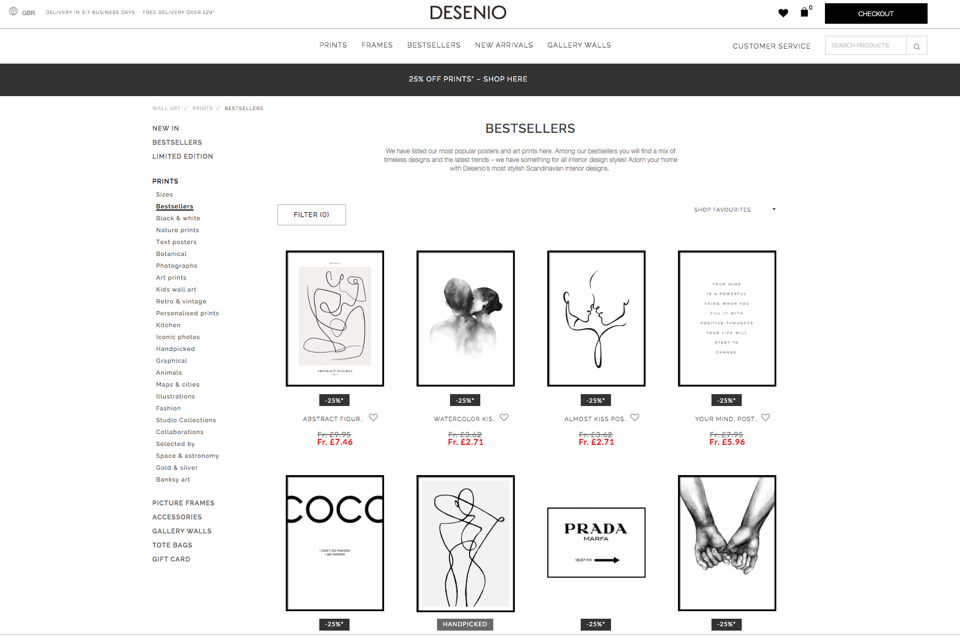Favourite the Almost Kiss poster
The height and width of the screenshot is (636, 960).
635,417
